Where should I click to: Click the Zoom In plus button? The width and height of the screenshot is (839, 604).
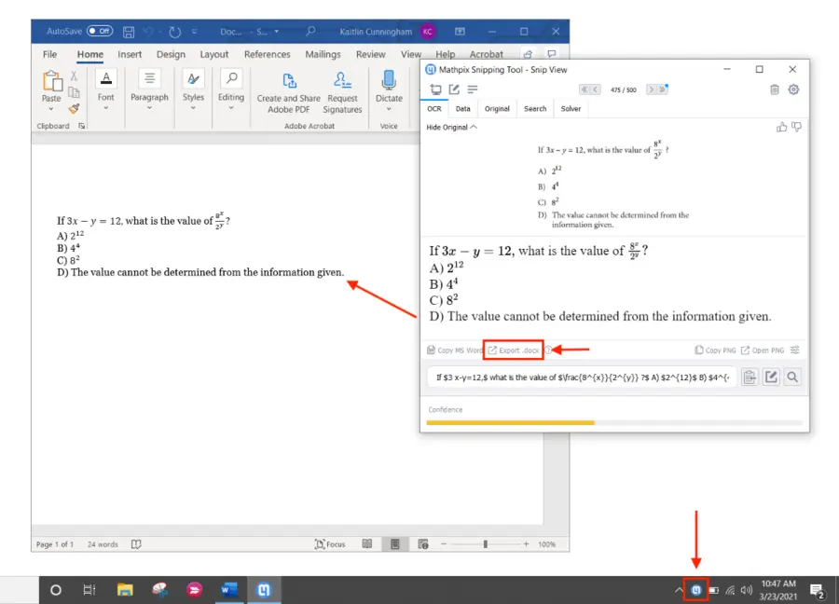tap(526, 544)
